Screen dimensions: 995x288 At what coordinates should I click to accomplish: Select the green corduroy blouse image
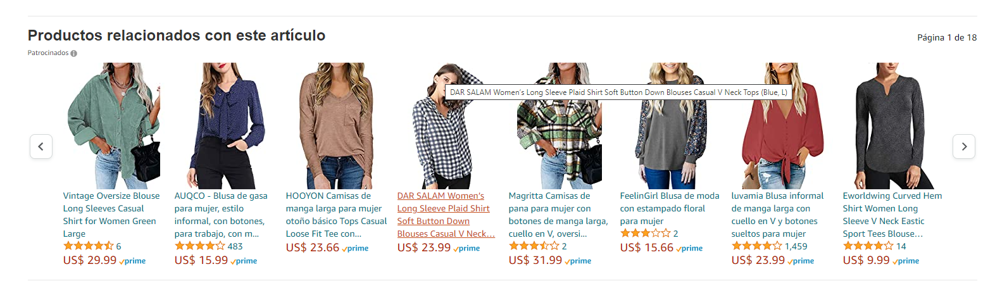click(x=113, y=125)
